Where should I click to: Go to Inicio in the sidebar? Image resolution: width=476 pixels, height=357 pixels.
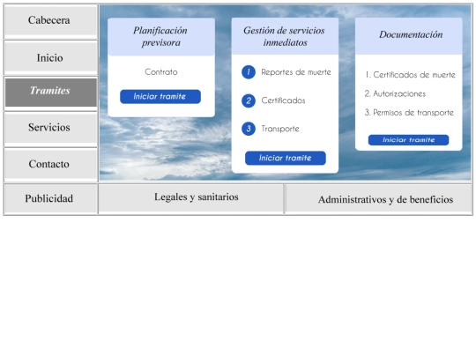click(51, 57)
